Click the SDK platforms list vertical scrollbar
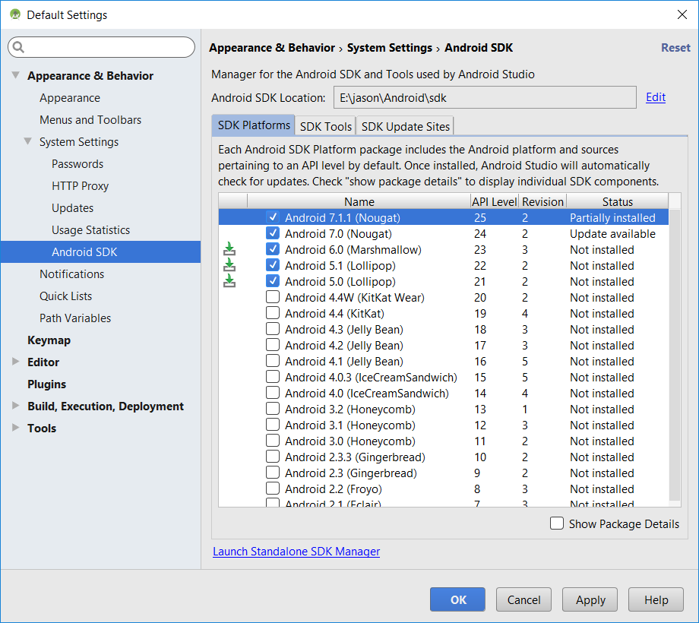Screen dimensions: 699x623 coord(675,356)
